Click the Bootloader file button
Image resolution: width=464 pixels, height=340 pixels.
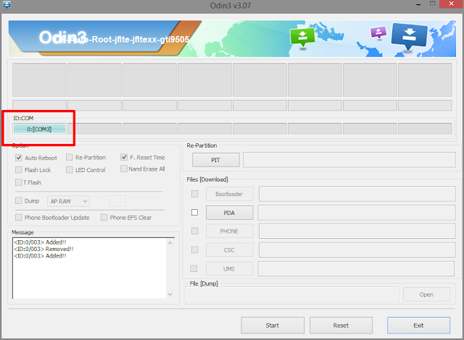coord(229,194)
